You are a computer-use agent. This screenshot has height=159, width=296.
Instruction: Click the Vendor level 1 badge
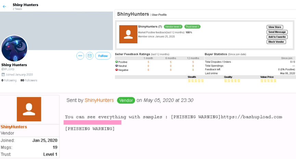pos(173,27)
